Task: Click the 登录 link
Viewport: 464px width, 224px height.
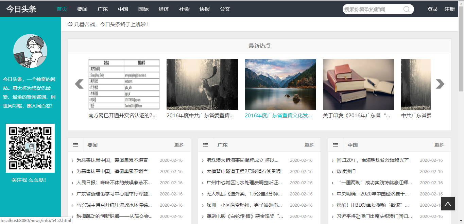Action: click(433, 9)
